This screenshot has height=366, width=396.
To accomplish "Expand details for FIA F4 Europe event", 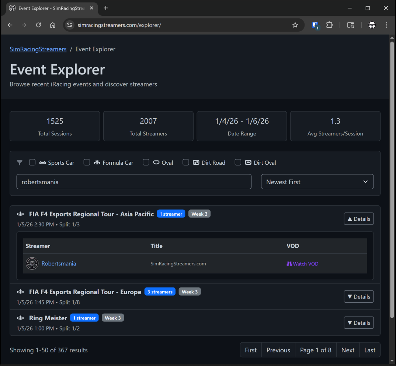I will (x=358, y=296).
